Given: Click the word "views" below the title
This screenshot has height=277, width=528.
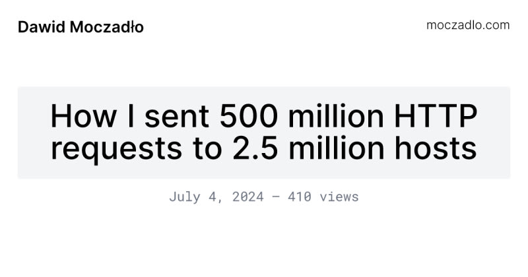Looking at the screenshot, I should point(338,197).
